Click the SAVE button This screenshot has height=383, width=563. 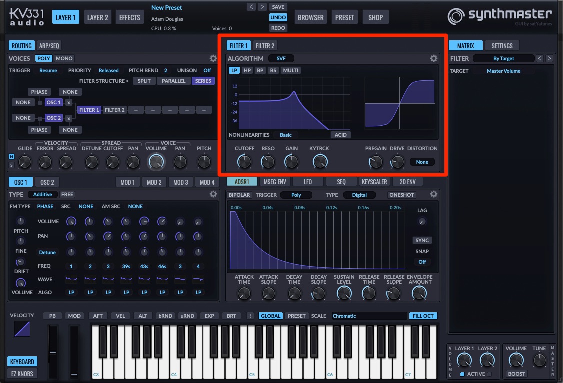[x=278, y=7]
